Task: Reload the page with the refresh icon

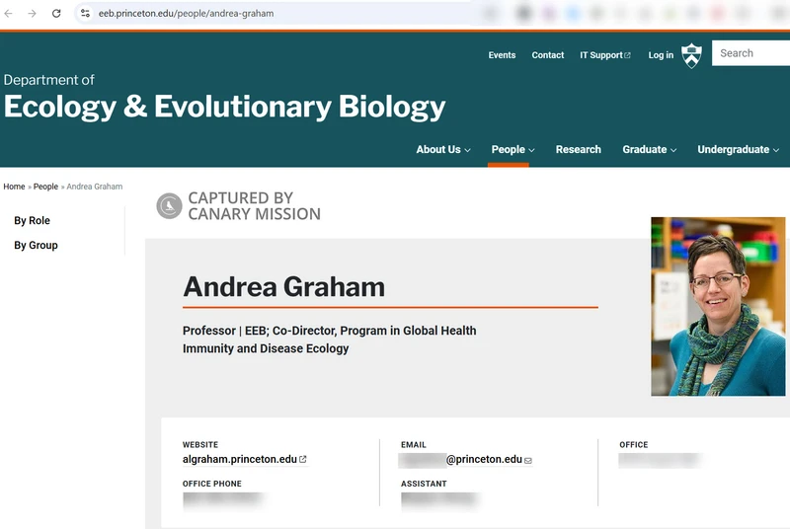Action: coord(56,14)
